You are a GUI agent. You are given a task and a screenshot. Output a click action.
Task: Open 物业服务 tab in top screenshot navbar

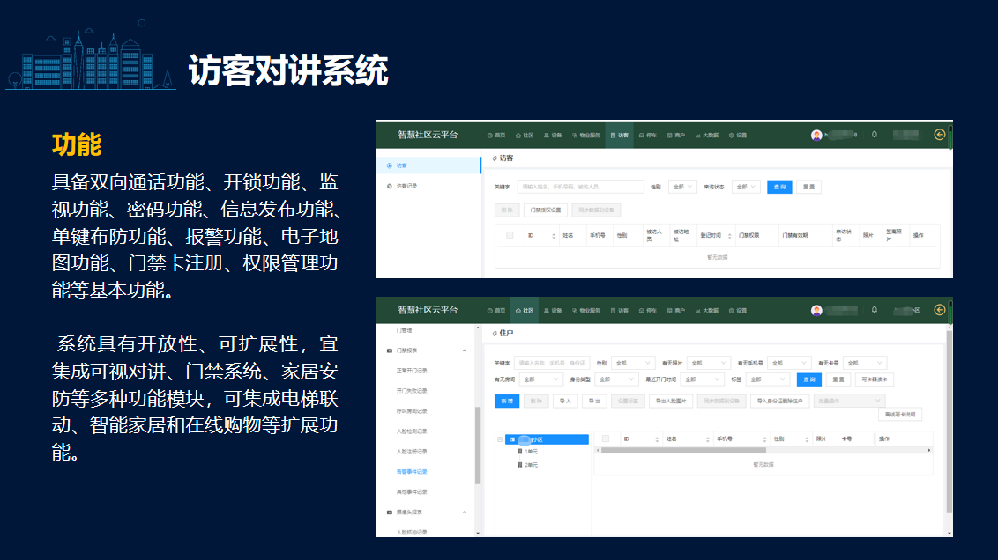(586, 136)
